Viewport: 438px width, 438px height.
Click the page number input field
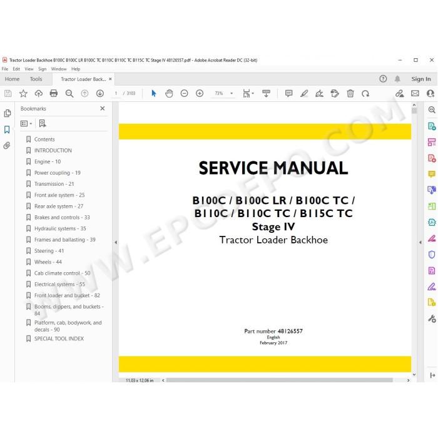tap(116, 93)
